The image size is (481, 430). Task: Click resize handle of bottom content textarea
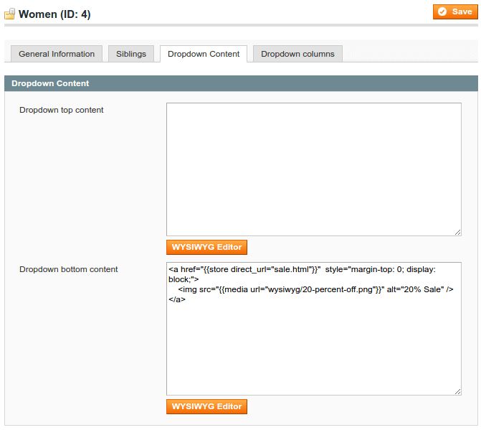pyautogui.click(x=457, y=392)
